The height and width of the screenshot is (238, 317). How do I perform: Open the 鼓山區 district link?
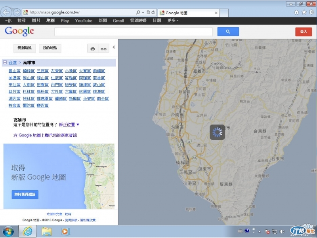(99, 85)
